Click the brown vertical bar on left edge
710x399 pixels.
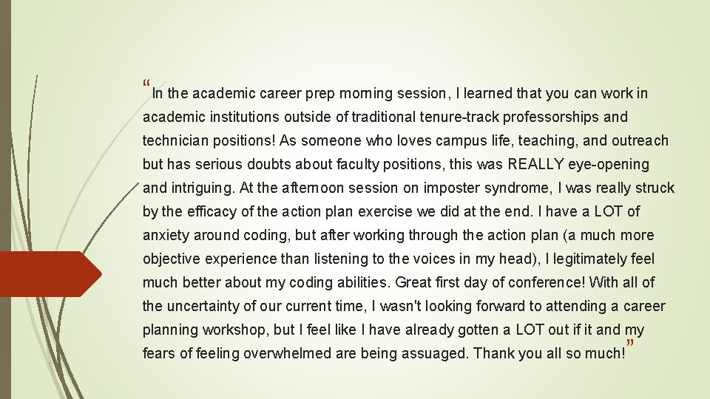coord(5,199)
